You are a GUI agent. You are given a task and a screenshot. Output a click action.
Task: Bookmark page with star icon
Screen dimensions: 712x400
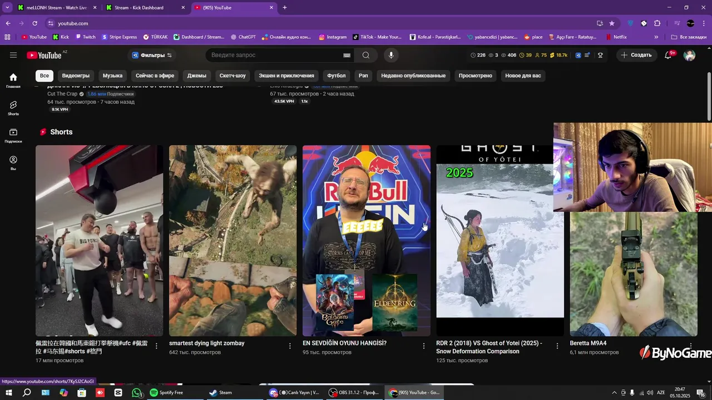(x=612, y=23)
